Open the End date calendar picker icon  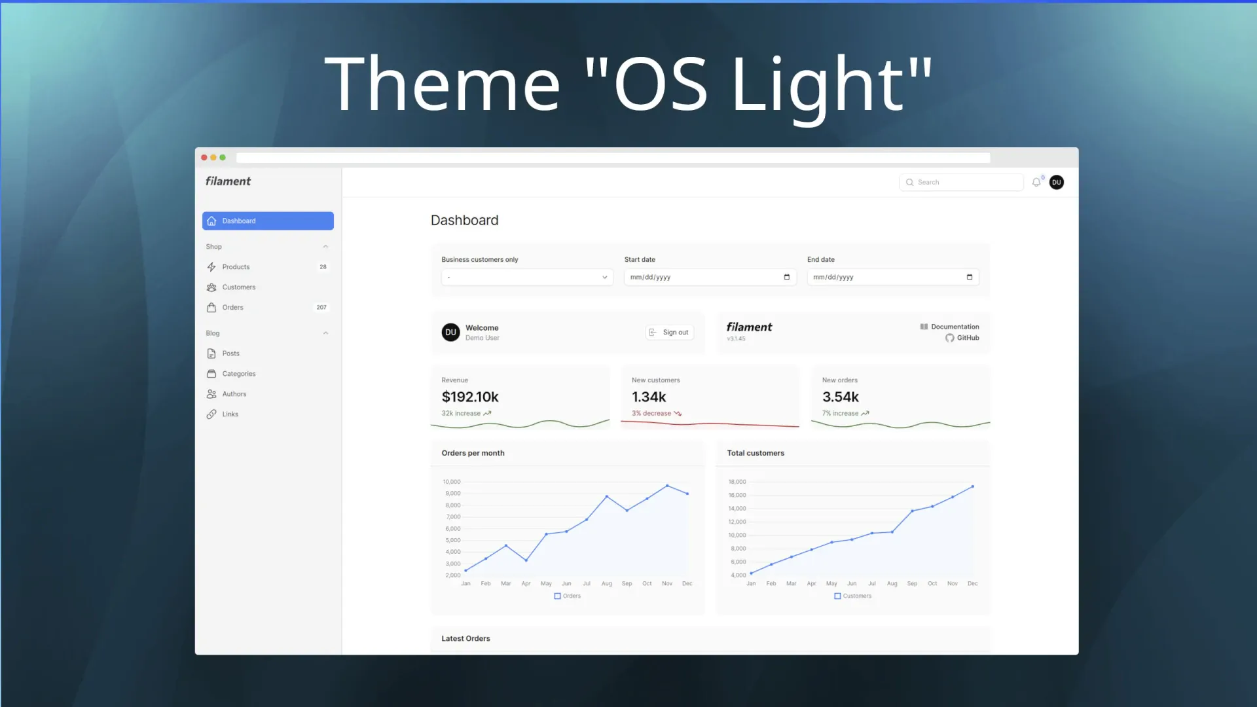[x=970, y=277]
